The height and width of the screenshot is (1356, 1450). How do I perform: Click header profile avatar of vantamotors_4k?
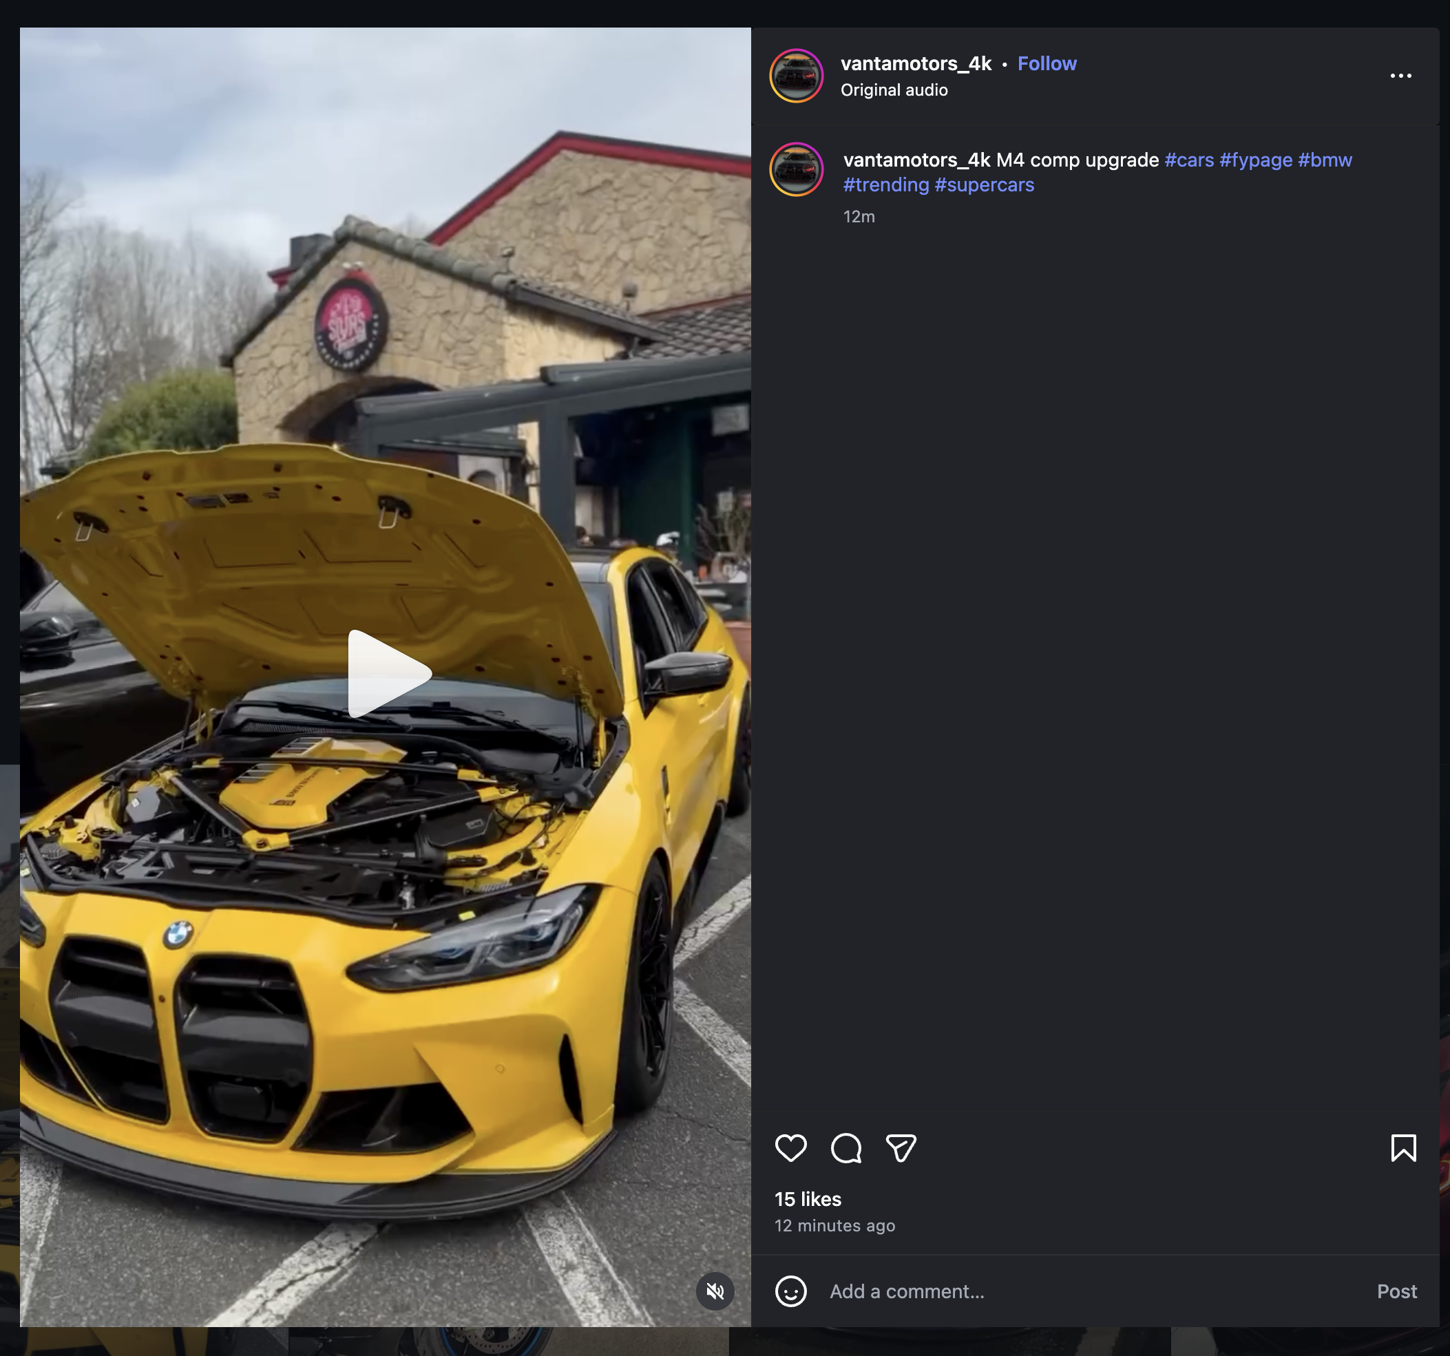[x=797, y=76]
